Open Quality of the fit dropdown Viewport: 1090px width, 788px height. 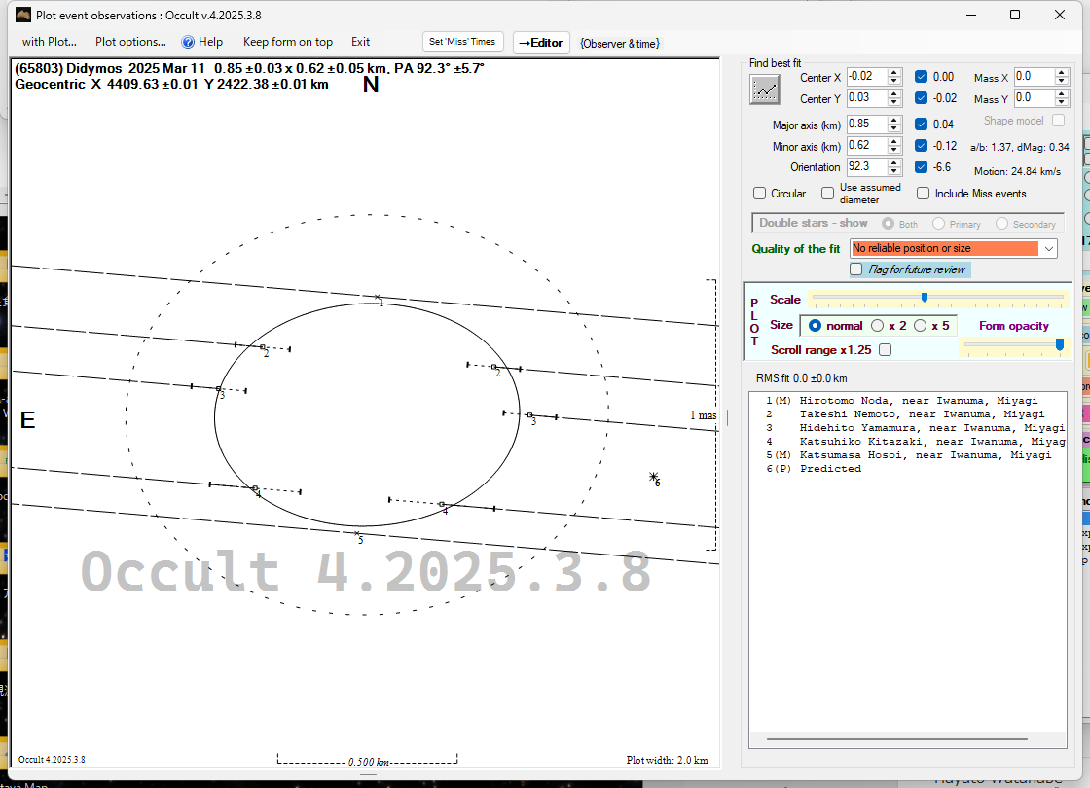(x=1048, y=249)
